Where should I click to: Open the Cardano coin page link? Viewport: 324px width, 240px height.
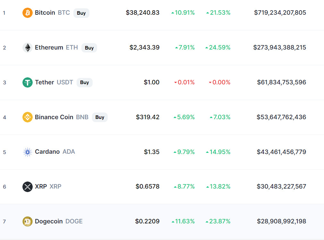pos(55,151)
